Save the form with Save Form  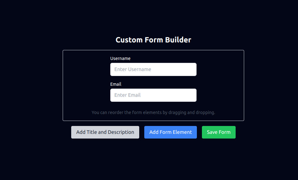click(x=219, y=132)
